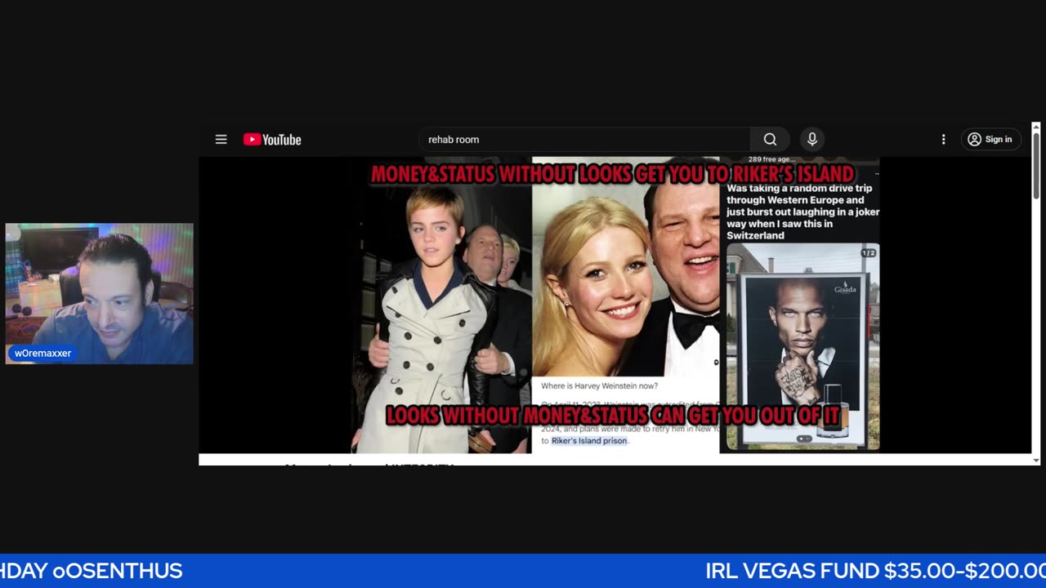Click the w0remaxxer webcam feed
Image resolution: width=1046 pixels, height=588 pixels.
pyautogui.click(x=100, y=293)
